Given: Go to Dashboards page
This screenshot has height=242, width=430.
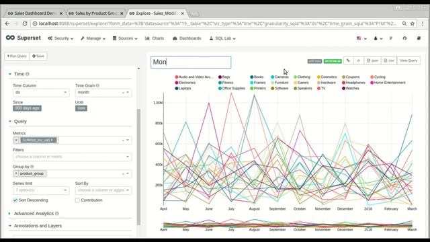Looking at the screenshot, I should [x=187, y=38].
